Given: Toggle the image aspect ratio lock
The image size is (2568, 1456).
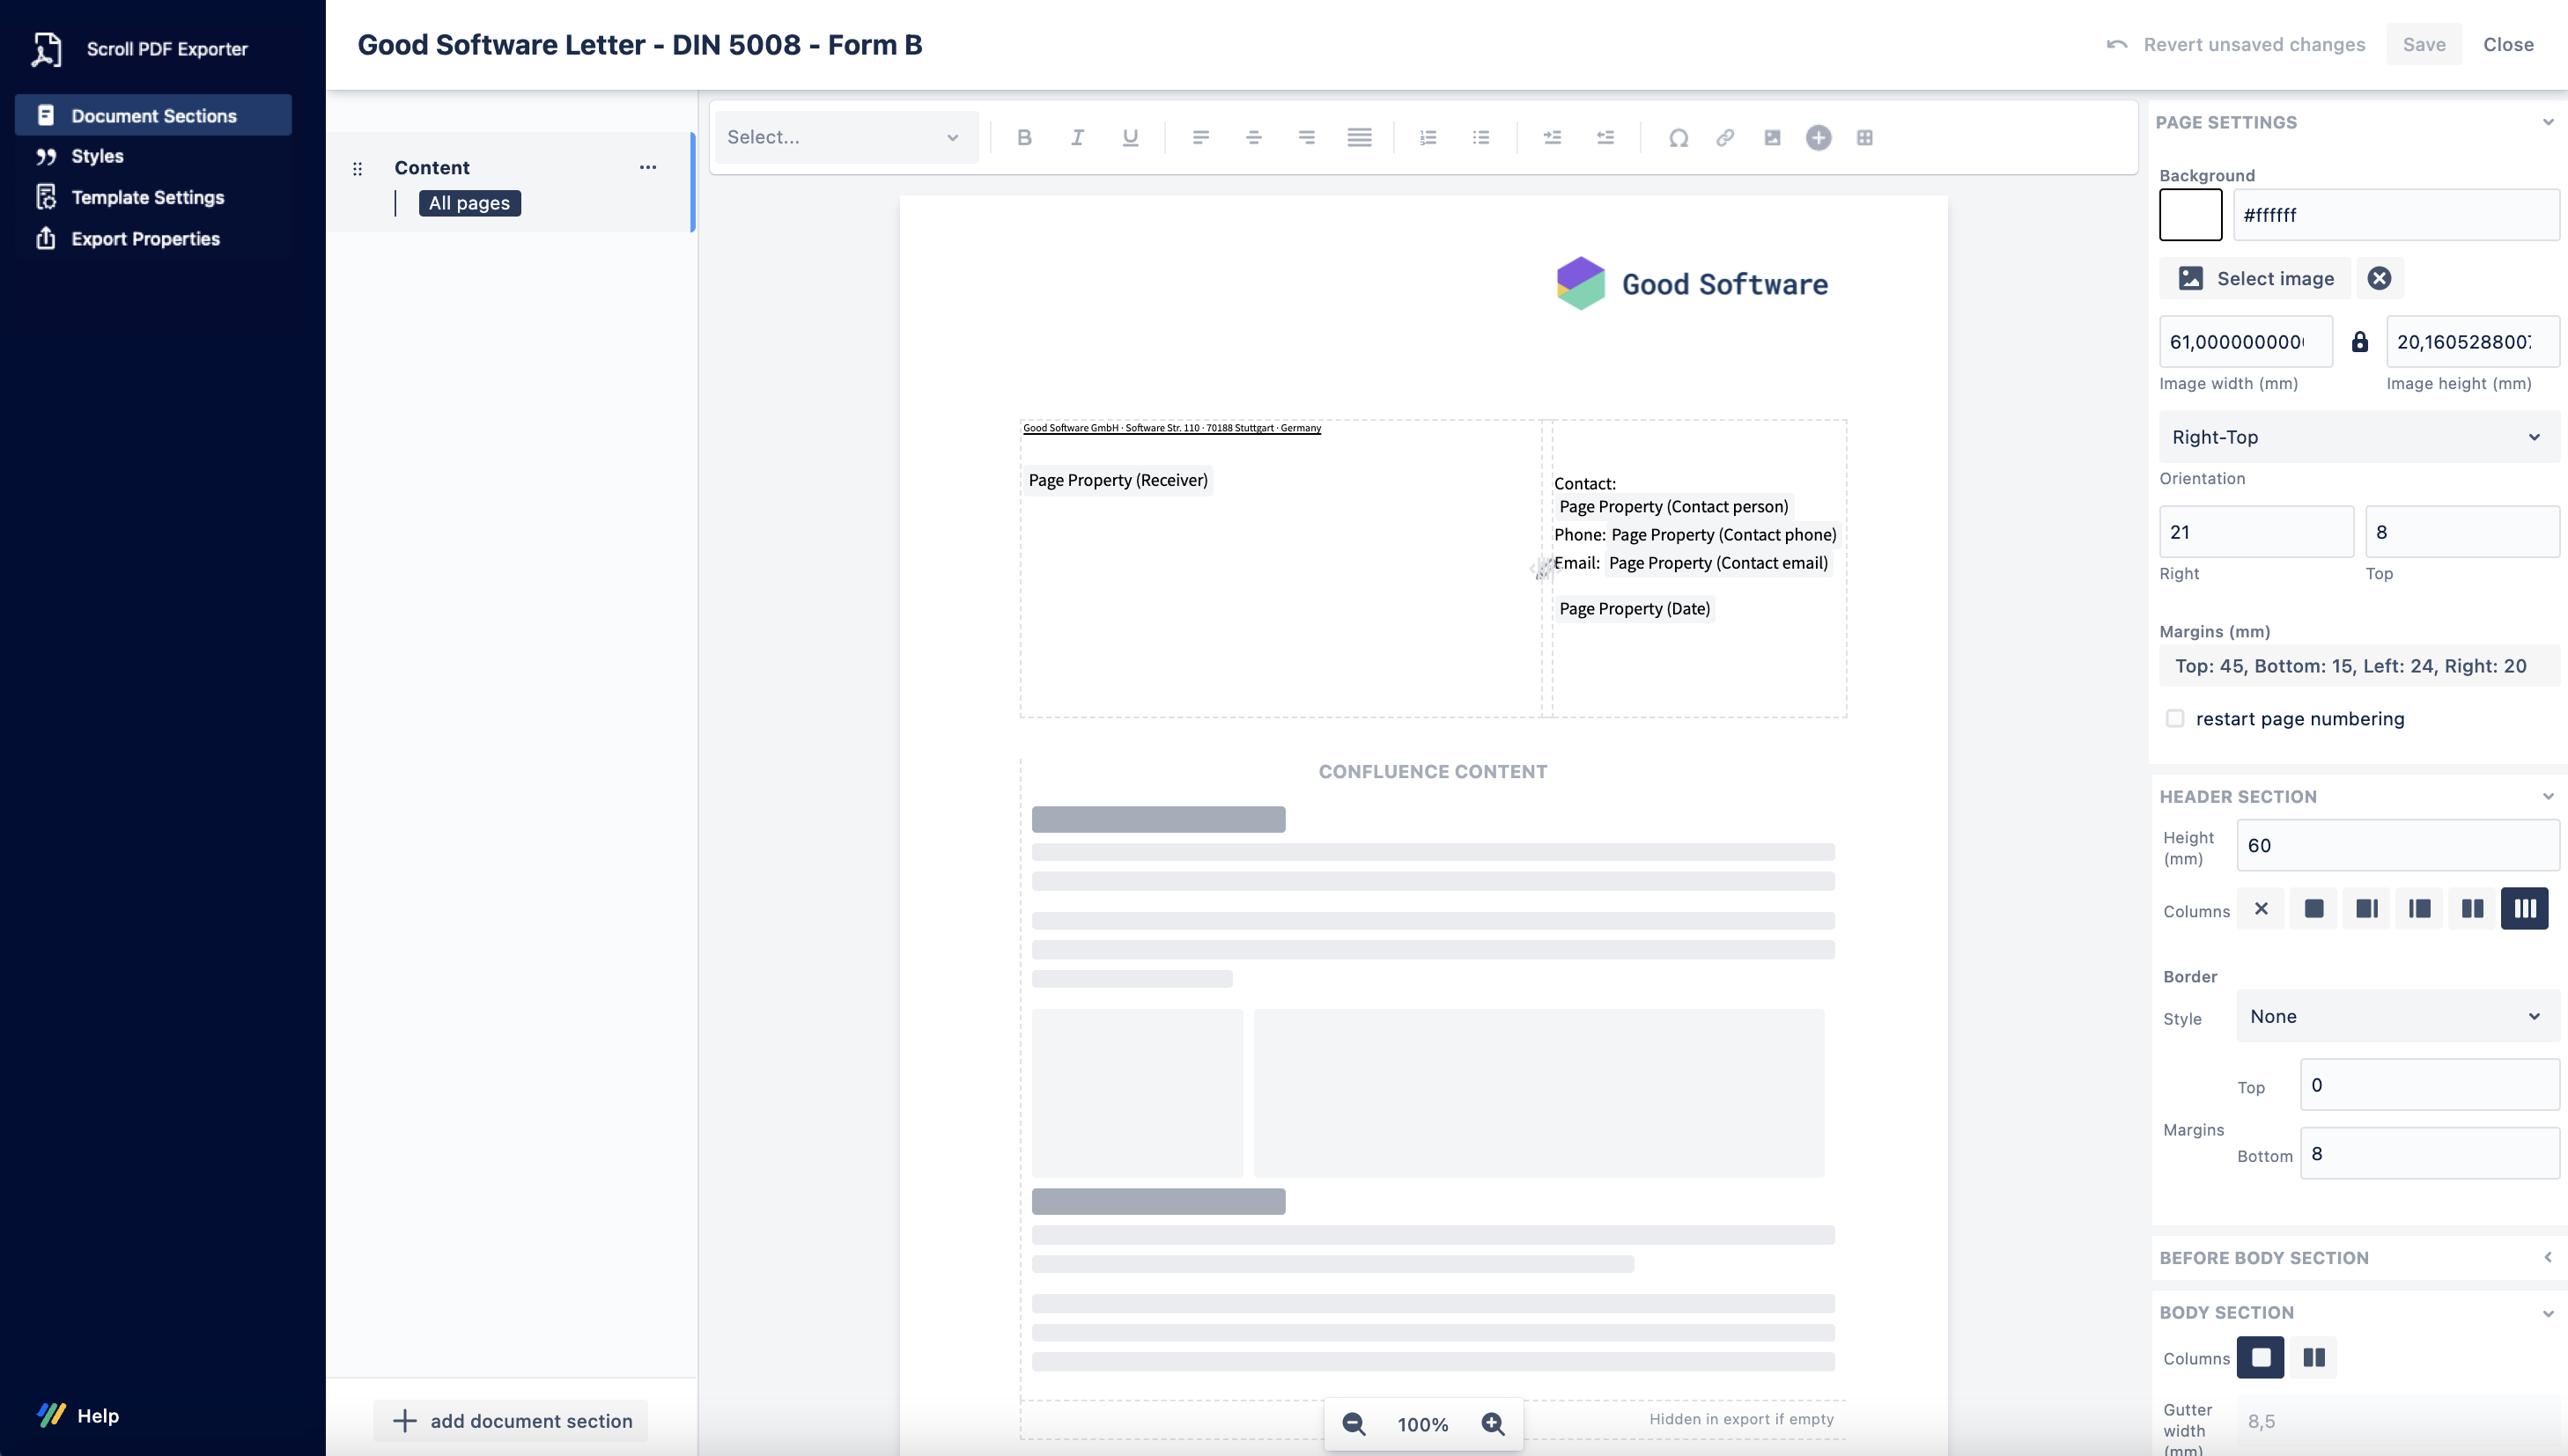Looking at the screenshot, I should [x=2359, y=342].
